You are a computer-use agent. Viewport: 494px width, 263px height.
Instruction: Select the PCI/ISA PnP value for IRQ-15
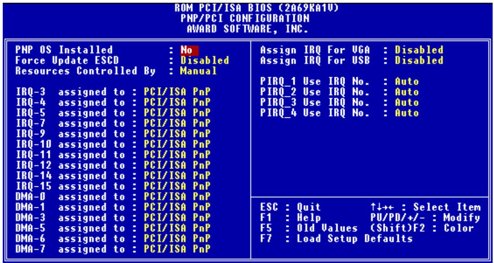tap(177, 186)
